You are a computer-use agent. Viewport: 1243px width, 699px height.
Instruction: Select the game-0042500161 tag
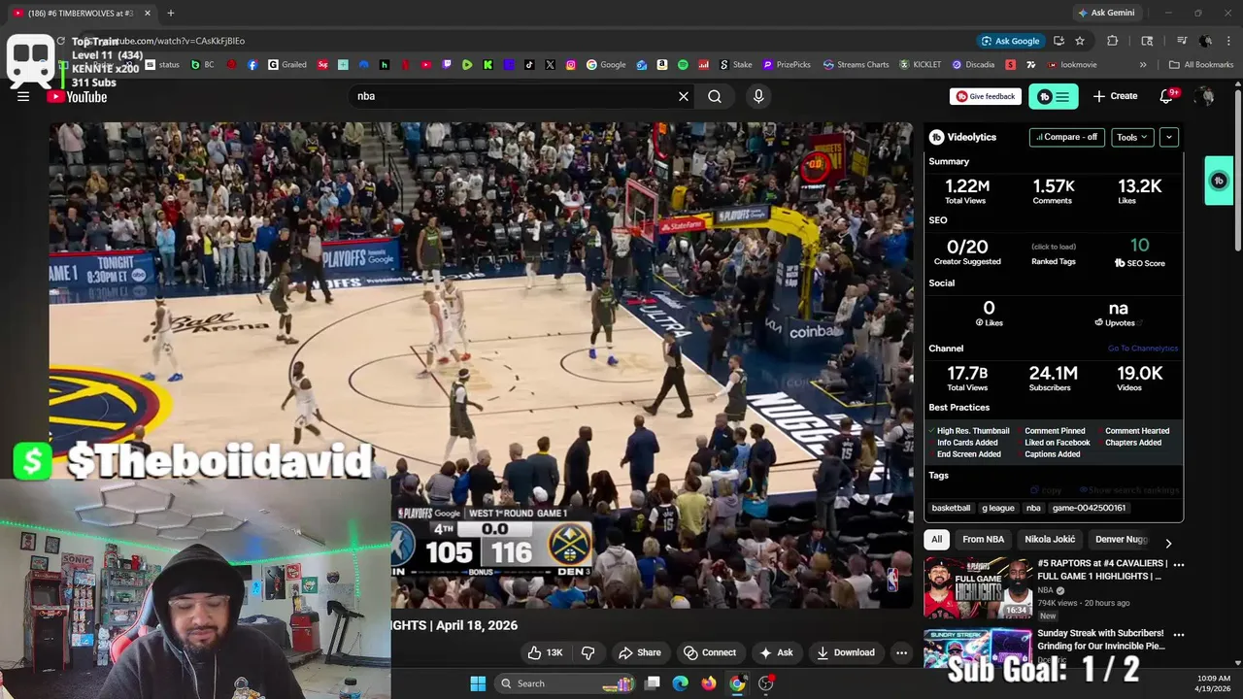coord(1089,508)
